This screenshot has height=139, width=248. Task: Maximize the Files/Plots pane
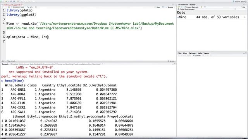pyautogui.click(x=246, y=53)
